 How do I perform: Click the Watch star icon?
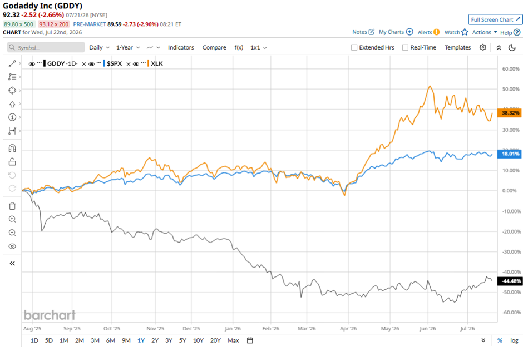pyautogui.click(x=465, y=32)
